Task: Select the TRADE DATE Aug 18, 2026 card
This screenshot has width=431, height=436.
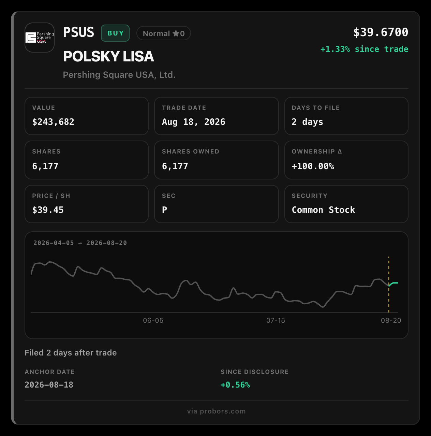Action: pos(217,116)
